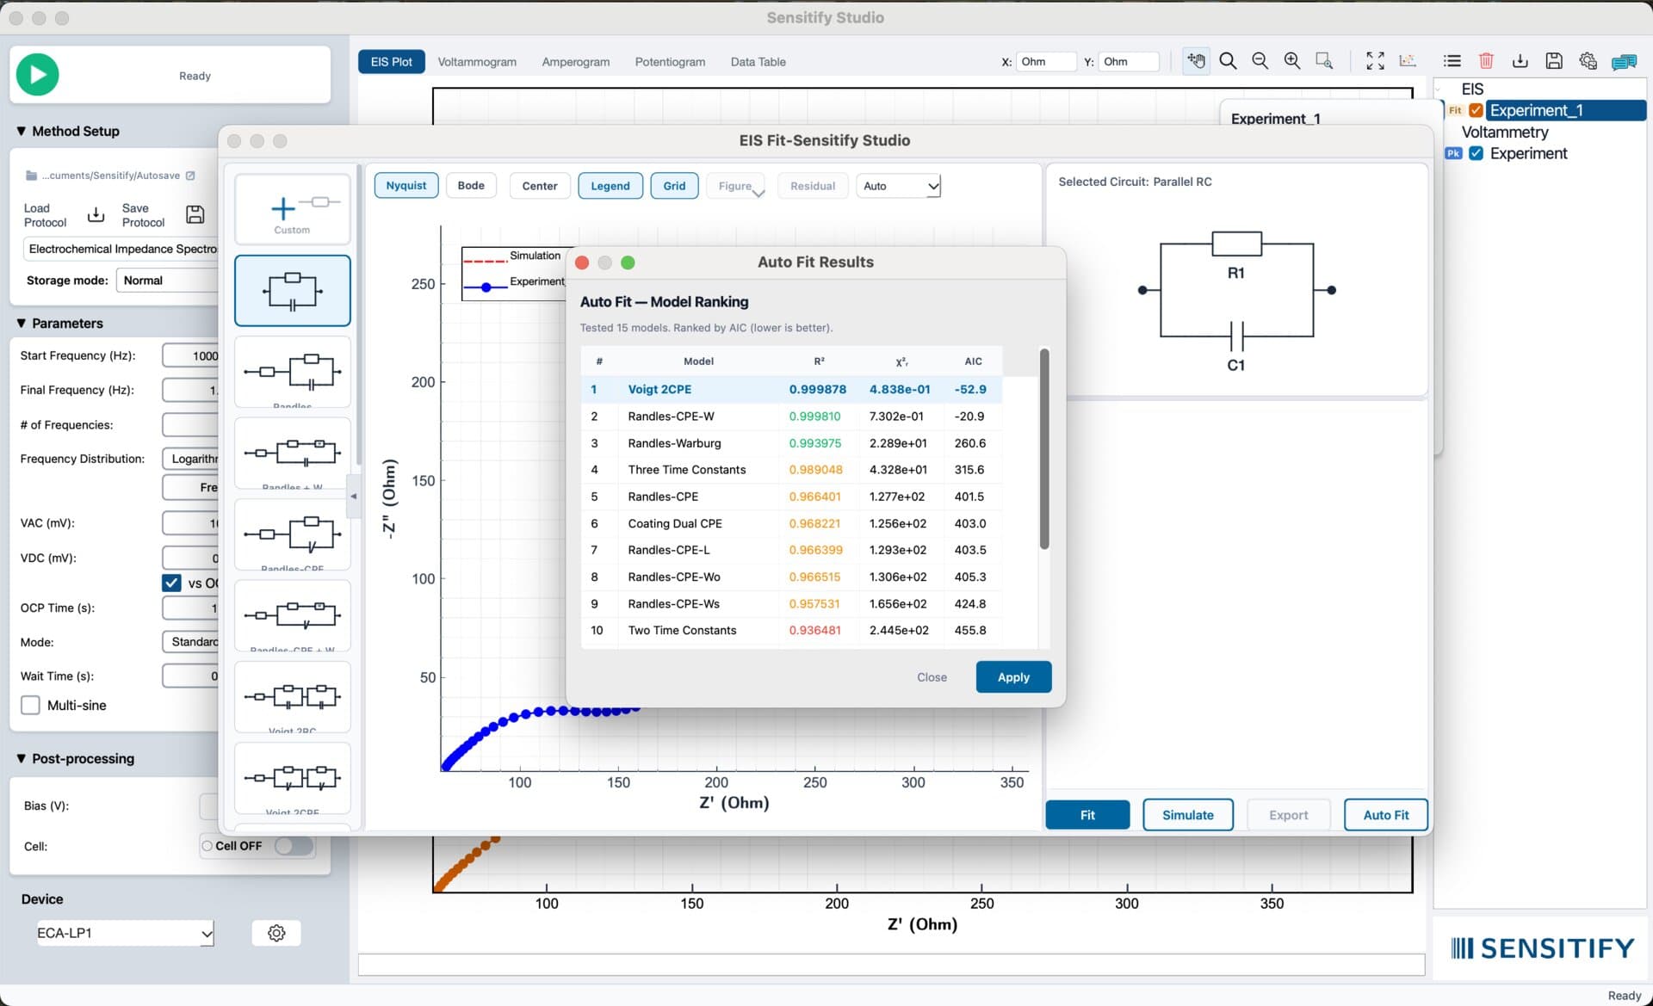Click the model ranking table scrollbar
Viewport: 1653px width, 1006px height.
coord(1044,448)
